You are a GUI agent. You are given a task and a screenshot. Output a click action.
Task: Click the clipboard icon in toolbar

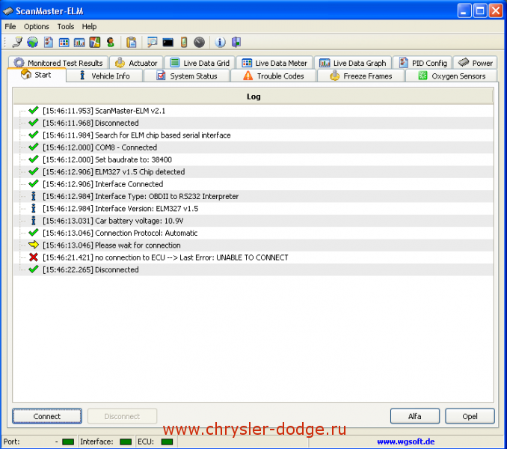132,43
